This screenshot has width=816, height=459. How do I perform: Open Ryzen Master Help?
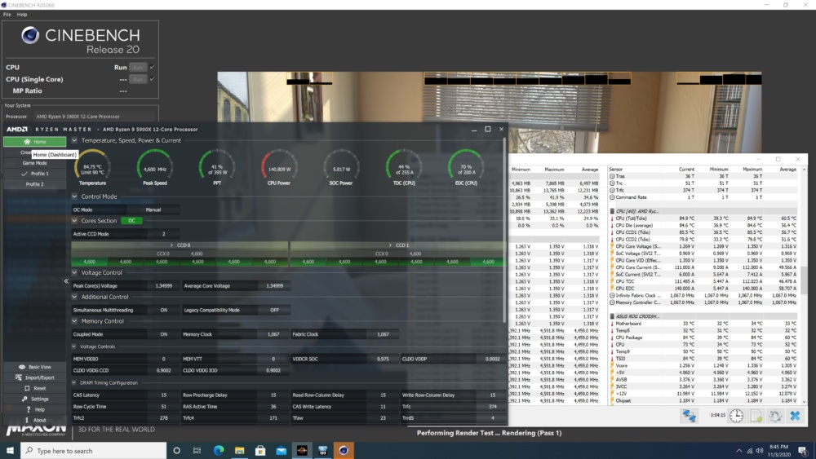click(x=34, y=409)
